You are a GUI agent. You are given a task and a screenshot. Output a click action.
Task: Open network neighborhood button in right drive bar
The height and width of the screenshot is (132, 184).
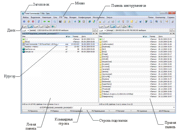tap(130, 26)
